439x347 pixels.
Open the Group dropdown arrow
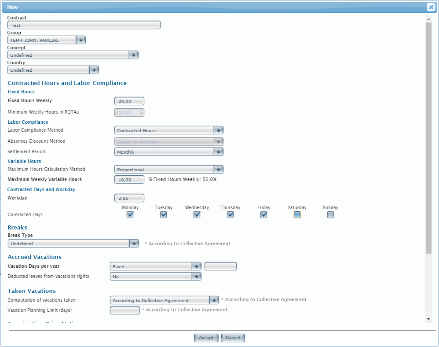coord(80,40)
